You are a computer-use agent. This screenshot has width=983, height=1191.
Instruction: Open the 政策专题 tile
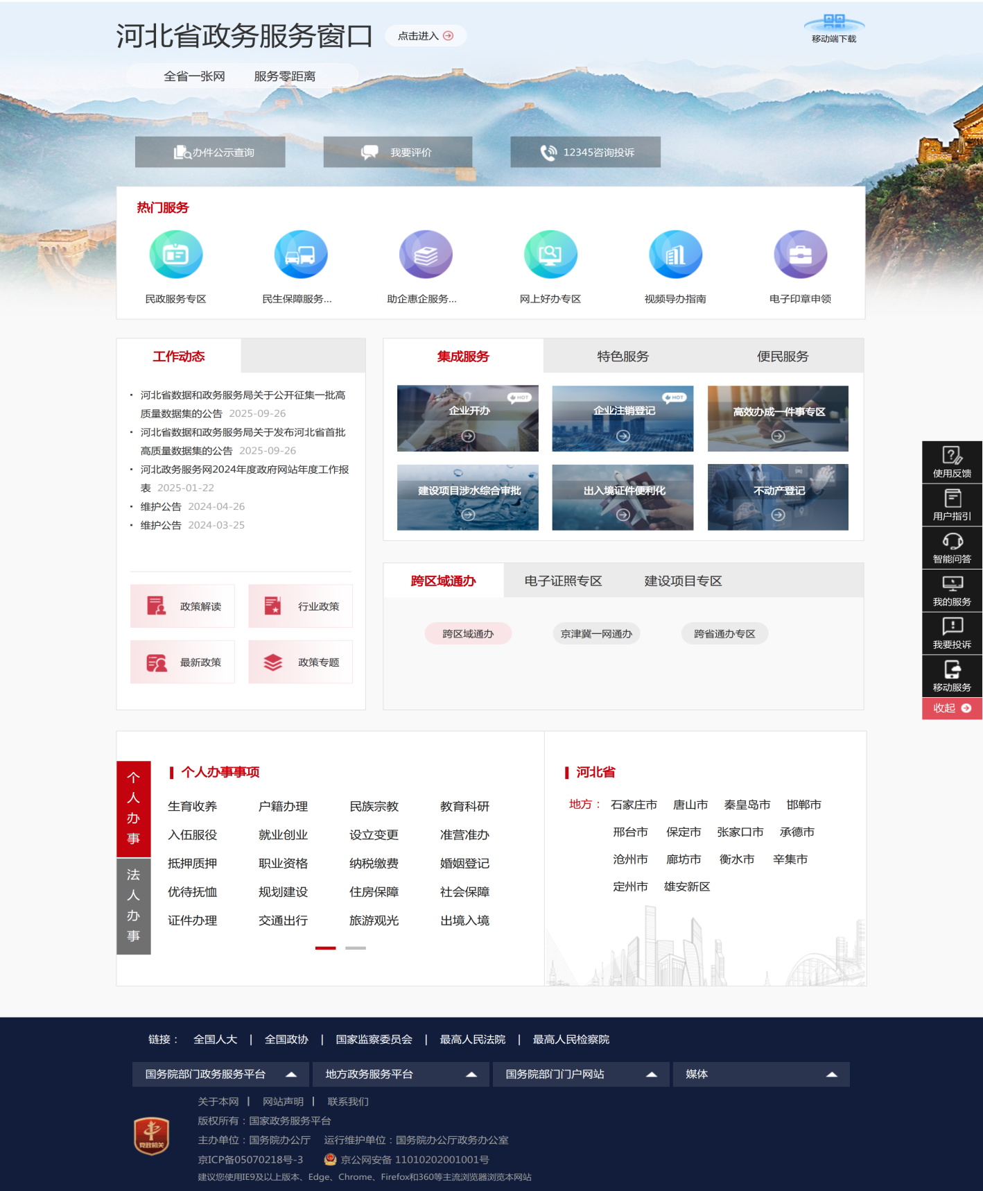(301, 662)
